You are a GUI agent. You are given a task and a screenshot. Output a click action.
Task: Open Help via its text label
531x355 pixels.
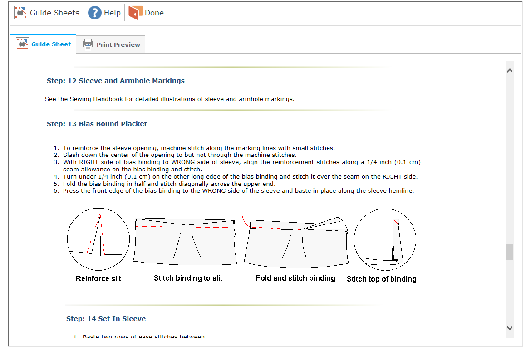click(x=112, y=13)
